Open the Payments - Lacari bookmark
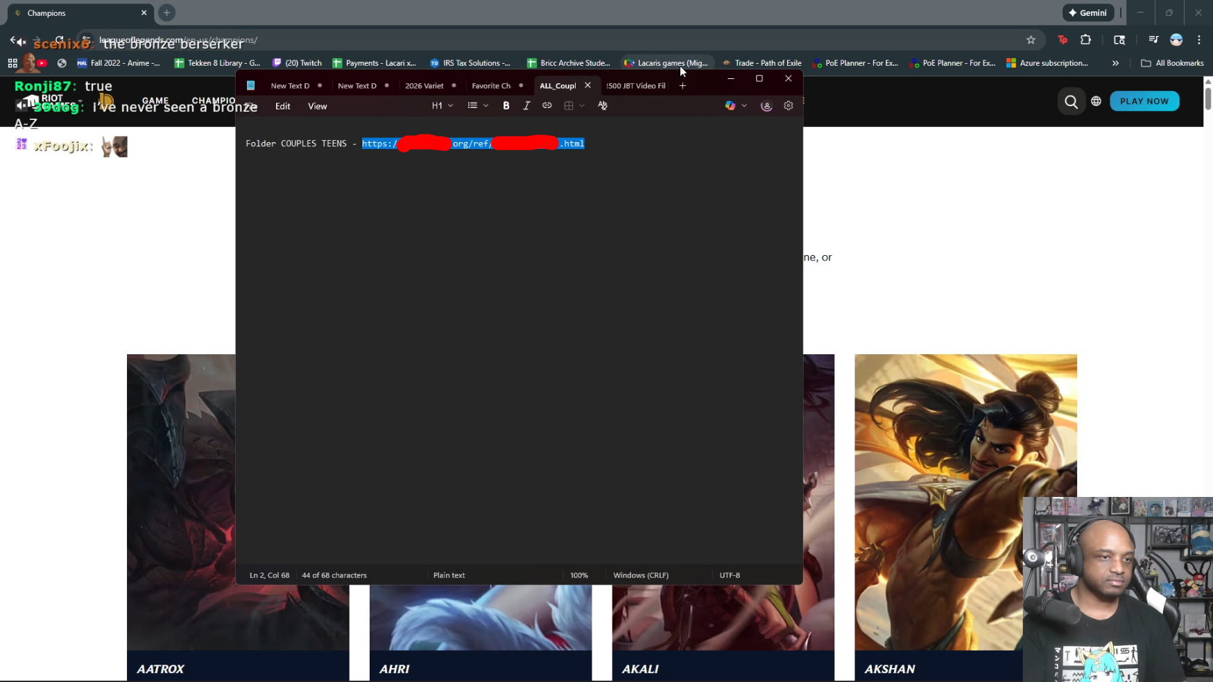This screenshot has height=682, width=1213. click(x=375, y=63)
